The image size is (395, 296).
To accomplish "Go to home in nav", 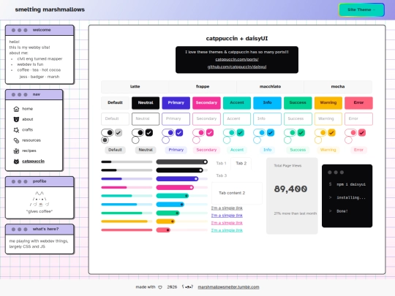I will 28,109.
